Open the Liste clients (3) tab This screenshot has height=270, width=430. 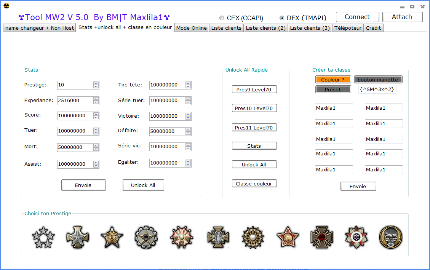click(x=310, y=28)
